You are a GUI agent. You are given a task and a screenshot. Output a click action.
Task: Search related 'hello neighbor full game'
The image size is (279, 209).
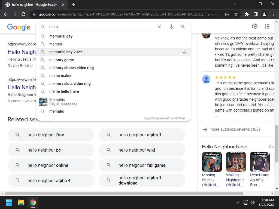142,165
